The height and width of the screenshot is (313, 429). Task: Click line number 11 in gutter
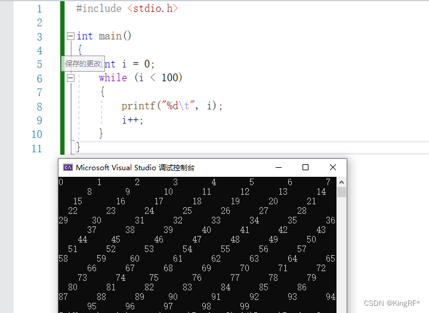[36, 149]
